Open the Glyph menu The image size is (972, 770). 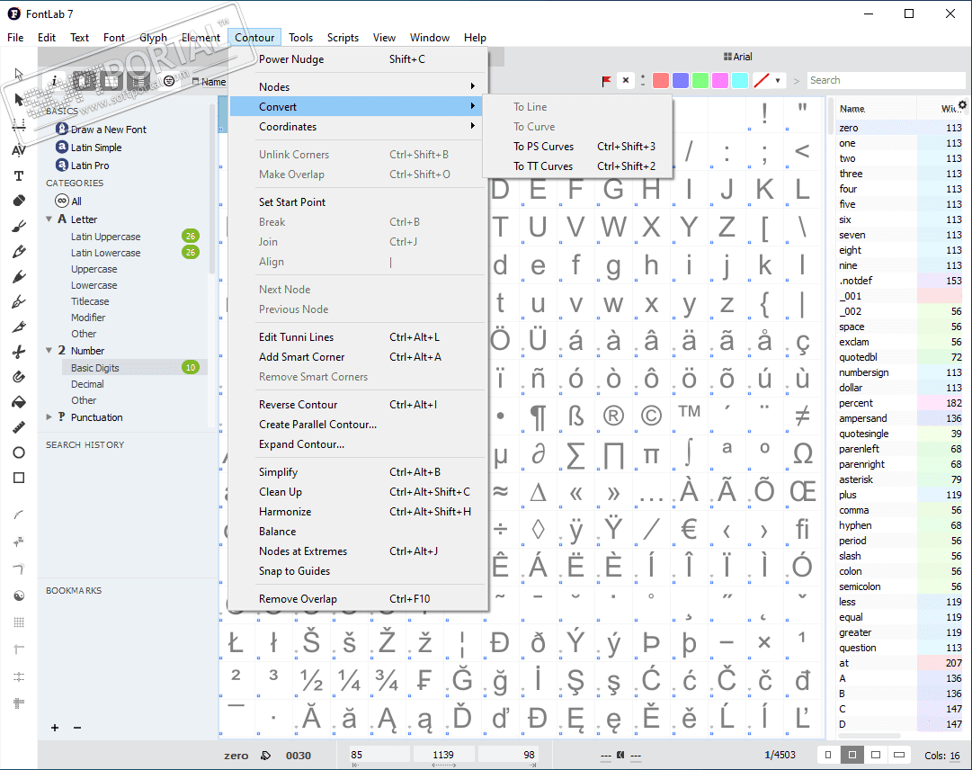tap(153, 38)
